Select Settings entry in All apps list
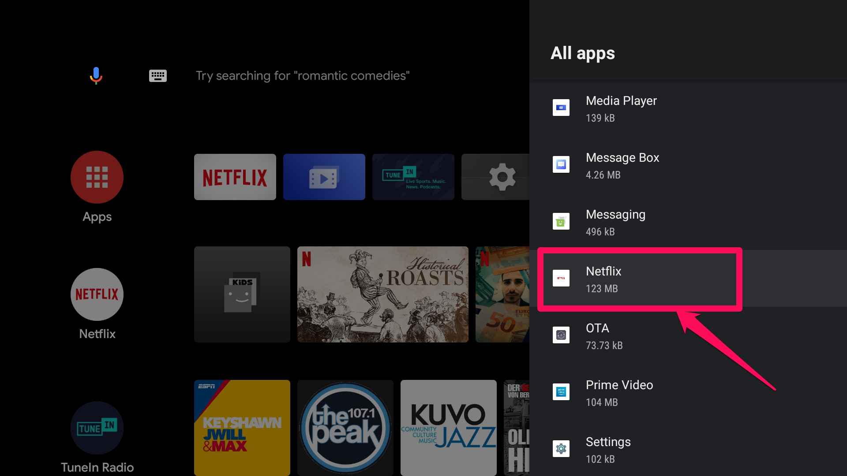The image size is (847, 476). (x=688, y=450)
